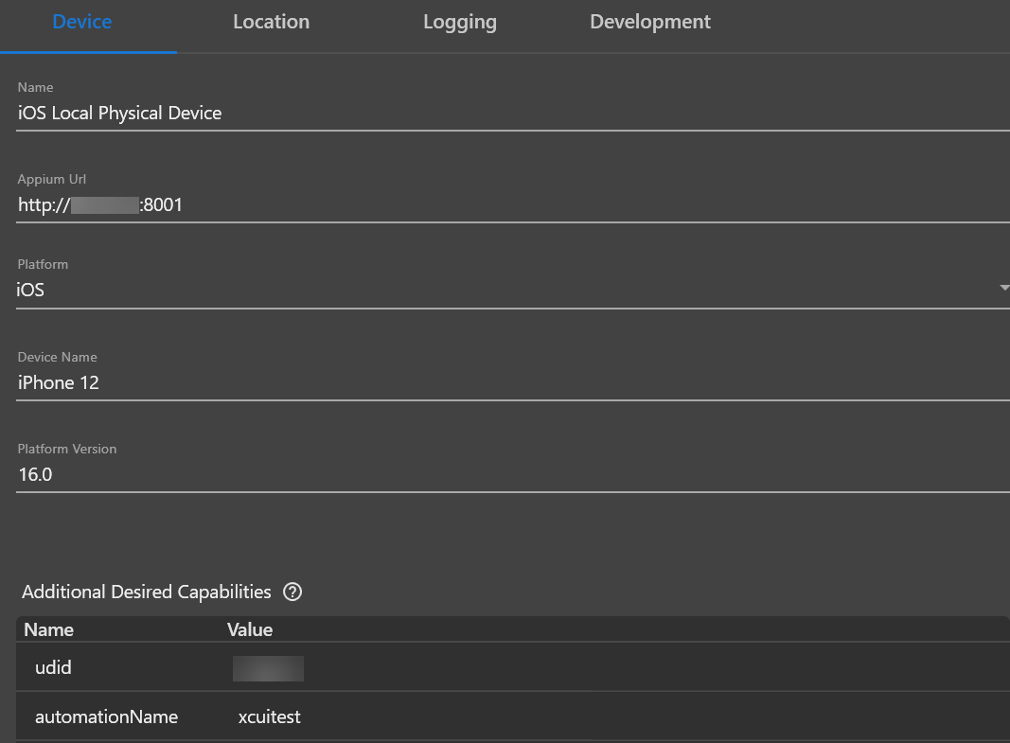Click the help icon beside Additional Desired Capabilities
This screenshot has width=1010, height=743.
coord(292,592)
